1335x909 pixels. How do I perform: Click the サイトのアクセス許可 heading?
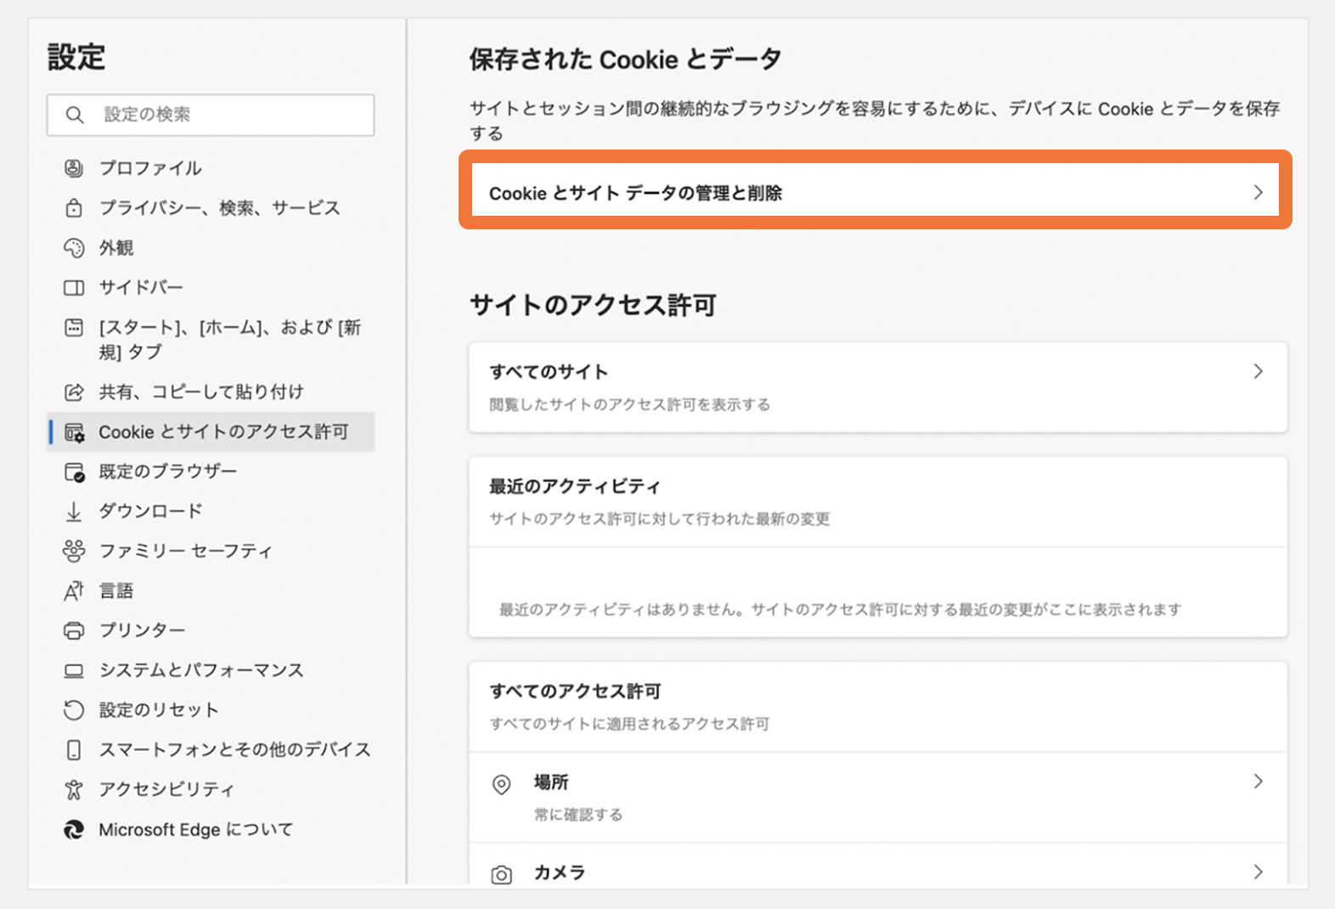[593, 305]
